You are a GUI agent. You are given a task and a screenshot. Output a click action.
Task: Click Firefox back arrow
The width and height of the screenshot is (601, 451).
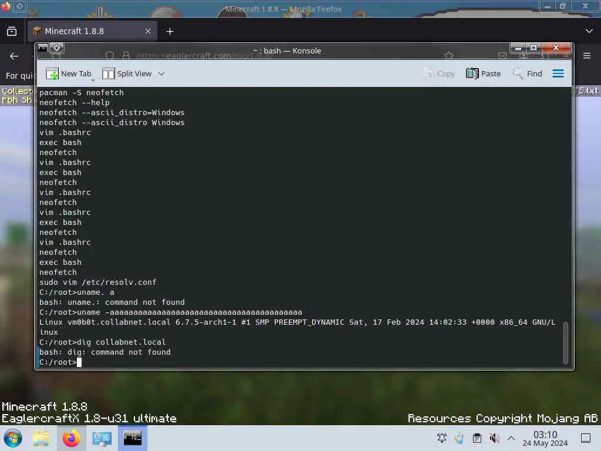click(x=14, y=56)
